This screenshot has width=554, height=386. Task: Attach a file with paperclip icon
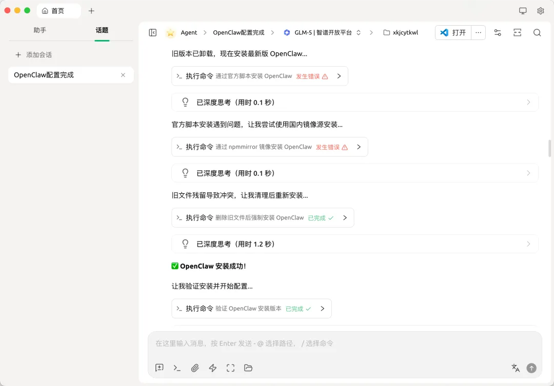click(x=195, y=368)
